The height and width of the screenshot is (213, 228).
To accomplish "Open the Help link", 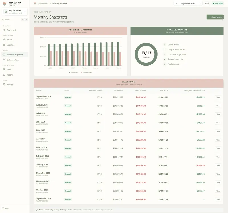I will 7,208.
